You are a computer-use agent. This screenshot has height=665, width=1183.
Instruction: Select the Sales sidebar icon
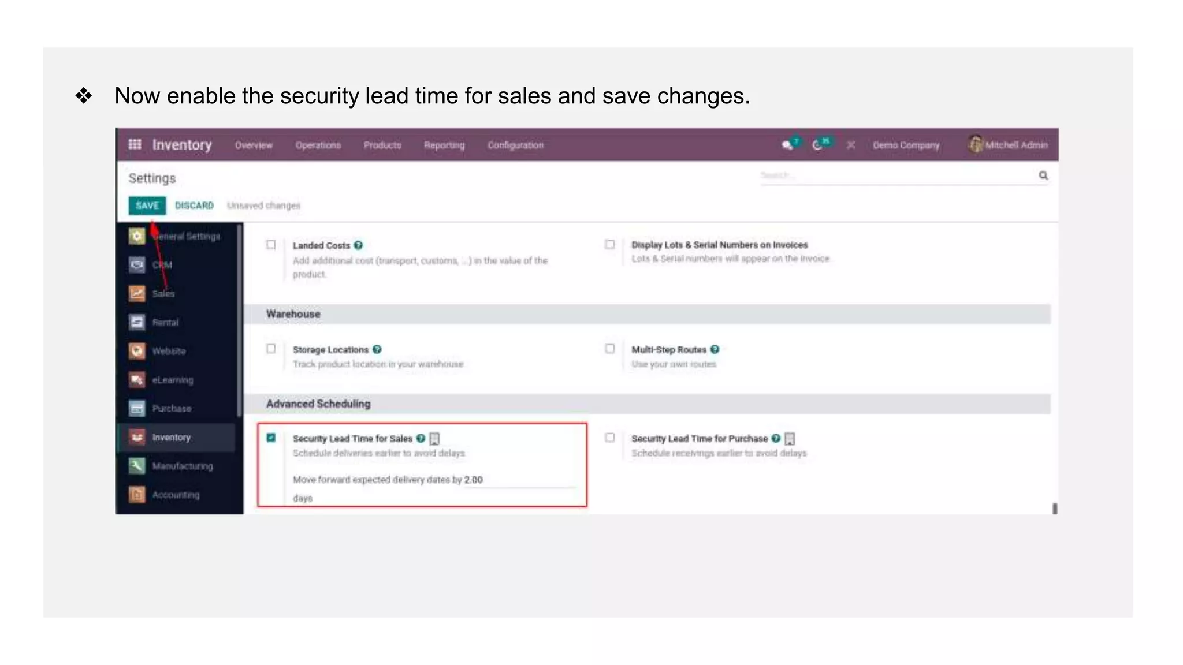pos(137,293)
